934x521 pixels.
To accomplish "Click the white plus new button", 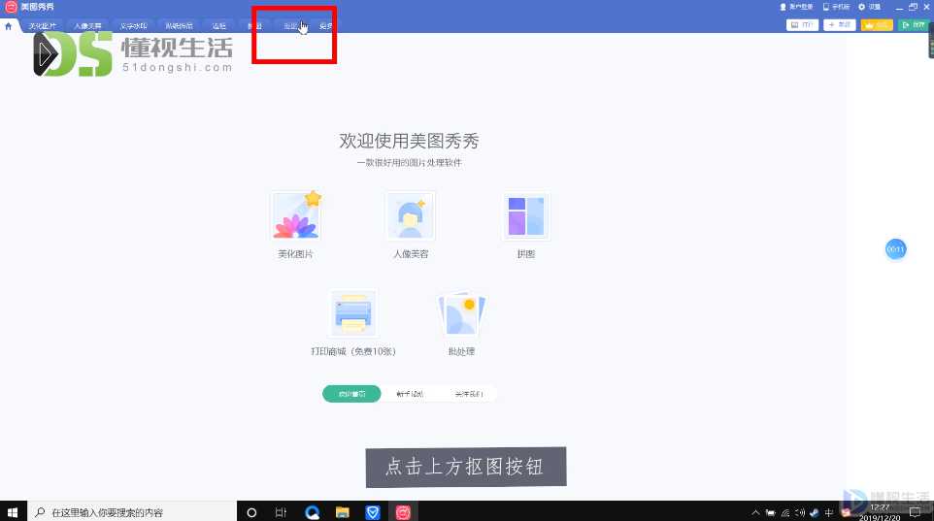I will tap(839, 25).
